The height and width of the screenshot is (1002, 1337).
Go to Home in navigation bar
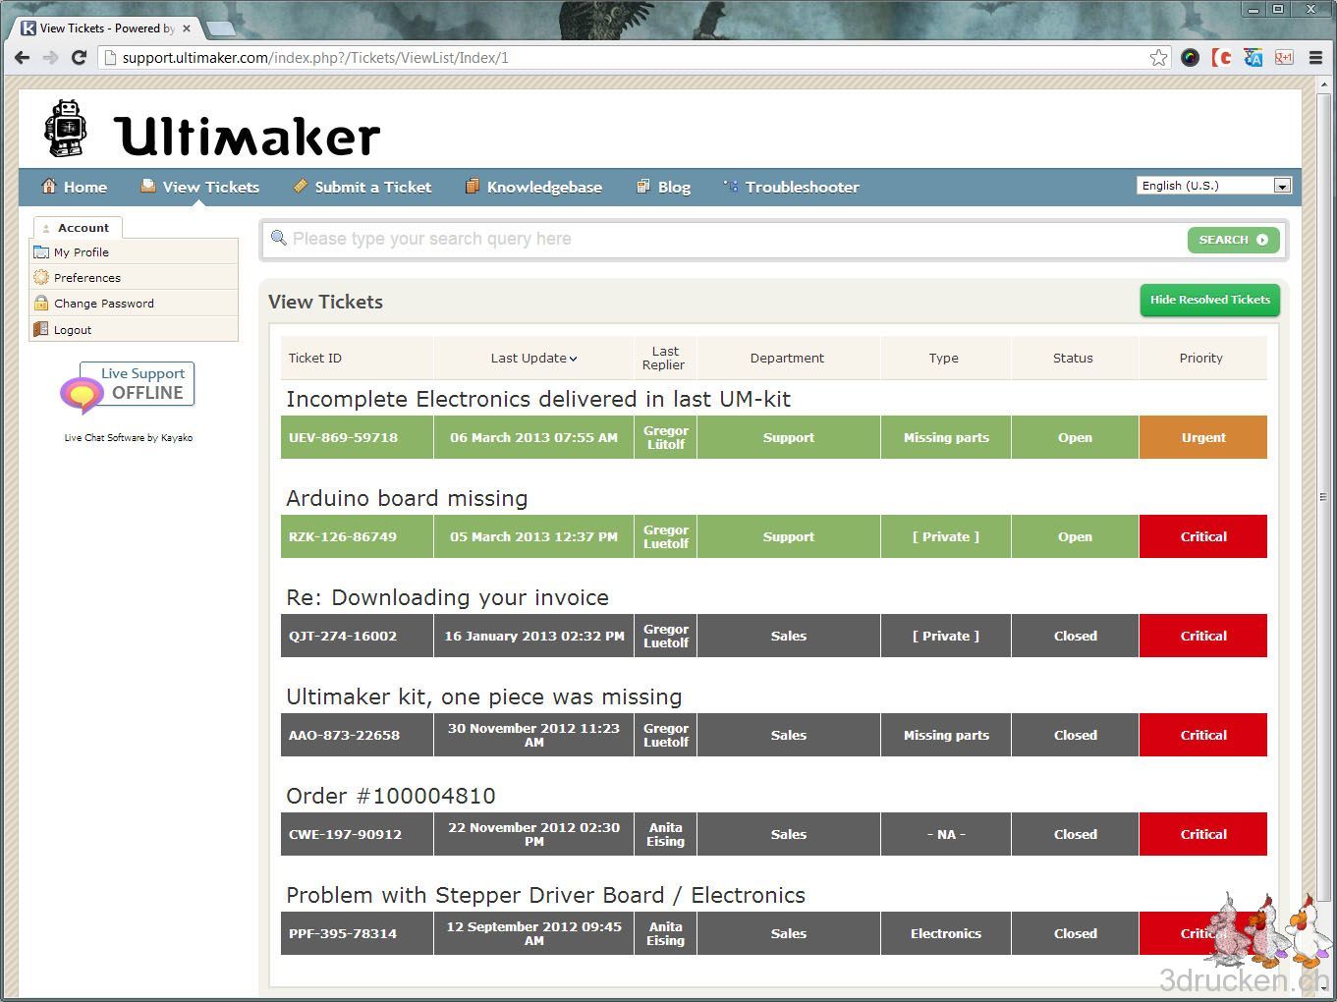[74, 187]
